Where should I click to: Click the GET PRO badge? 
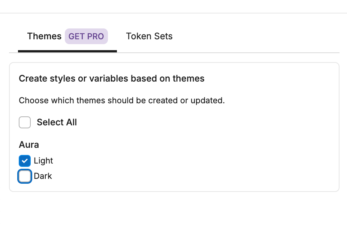coord(86,36)
